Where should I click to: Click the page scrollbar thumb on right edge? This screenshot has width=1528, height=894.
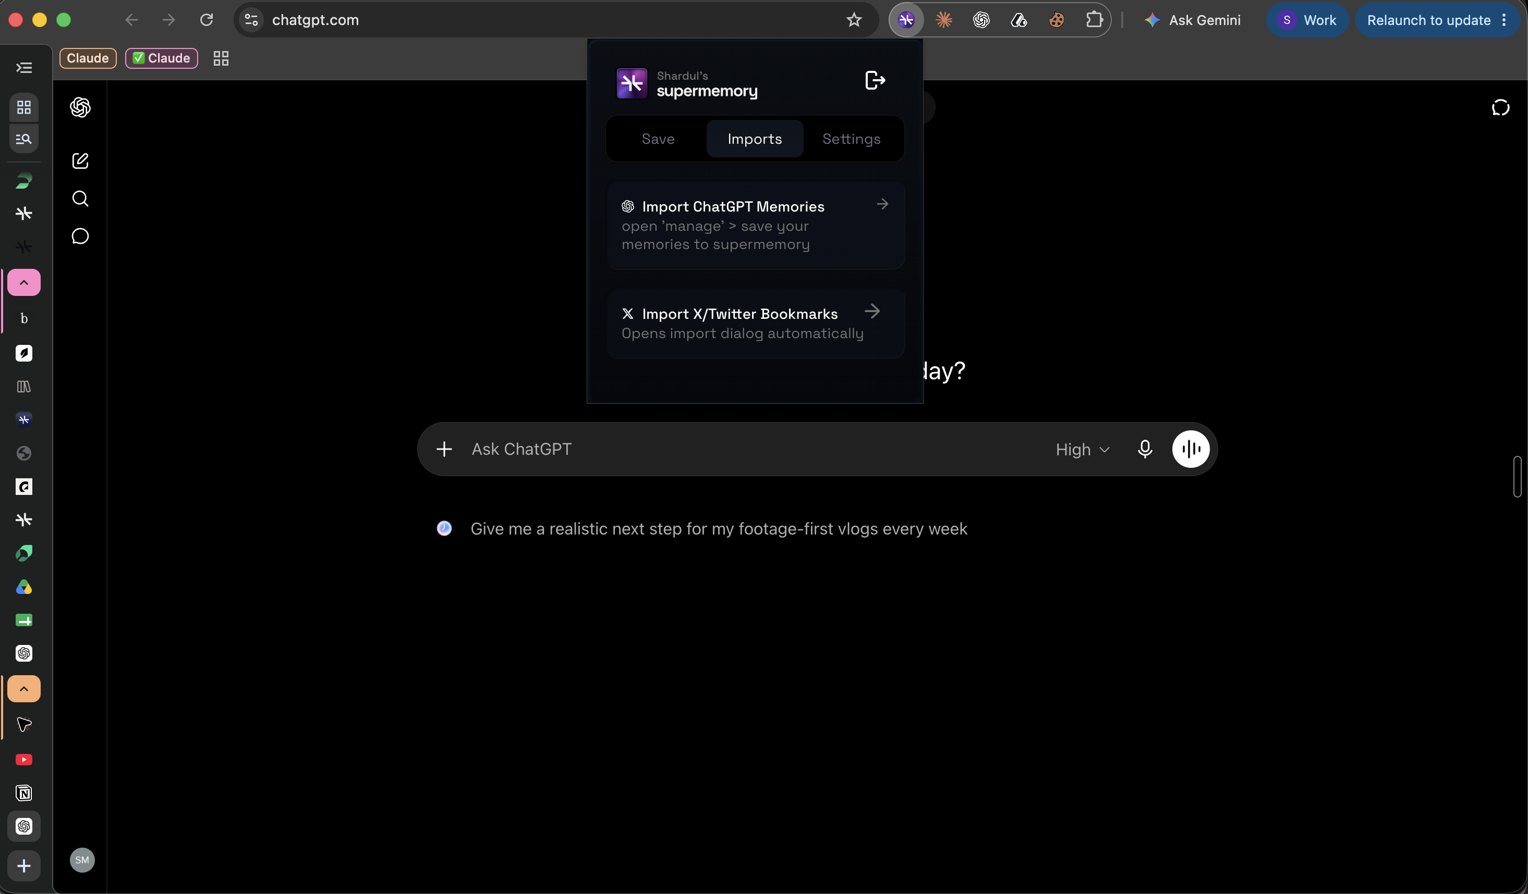(x=1517, y=477)
